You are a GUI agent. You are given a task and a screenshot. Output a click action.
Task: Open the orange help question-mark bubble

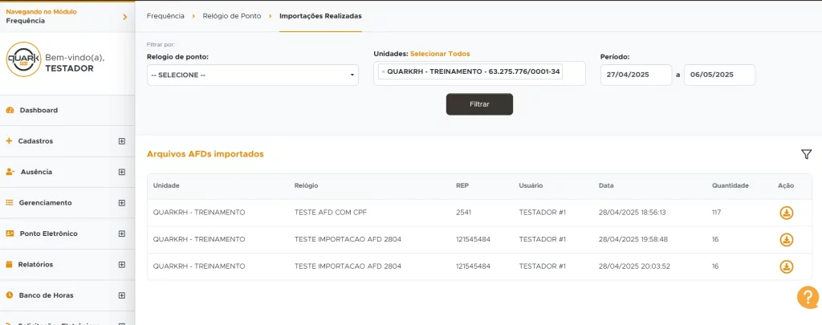point(807,297)
